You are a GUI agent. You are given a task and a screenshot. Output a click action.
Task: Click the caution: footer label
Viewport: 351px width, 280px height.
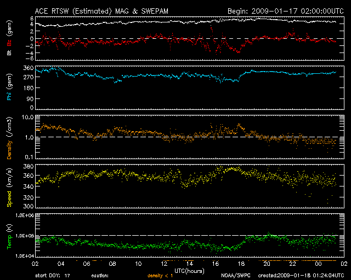coord(100,276)
